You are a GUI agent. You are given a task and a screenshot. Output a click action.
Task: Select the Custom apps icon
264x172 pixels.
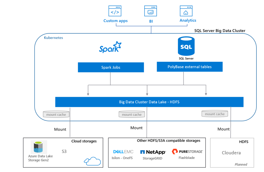coord(115,11)
